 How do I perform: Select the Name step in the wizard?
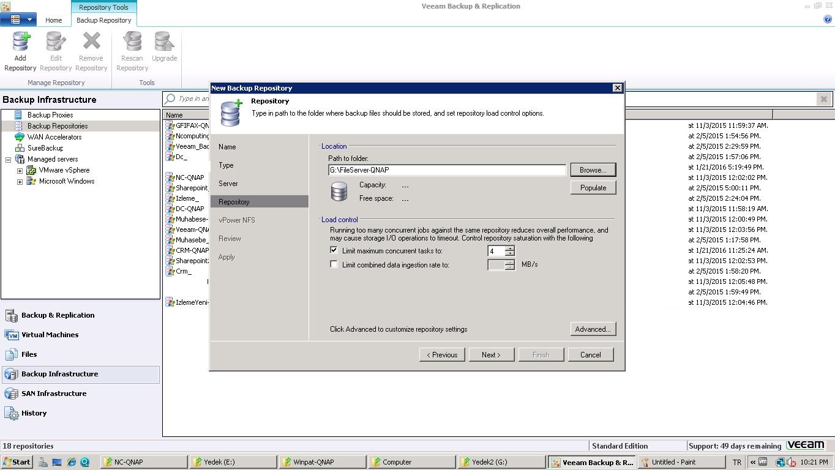tap(227, 147)
